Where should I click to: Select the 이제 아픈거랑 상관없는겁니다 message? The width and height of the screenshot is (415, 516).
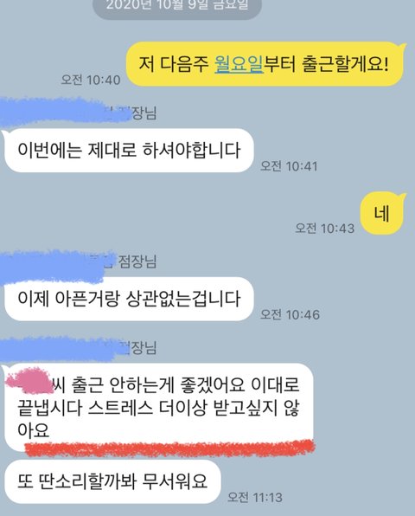click(129, 299)
